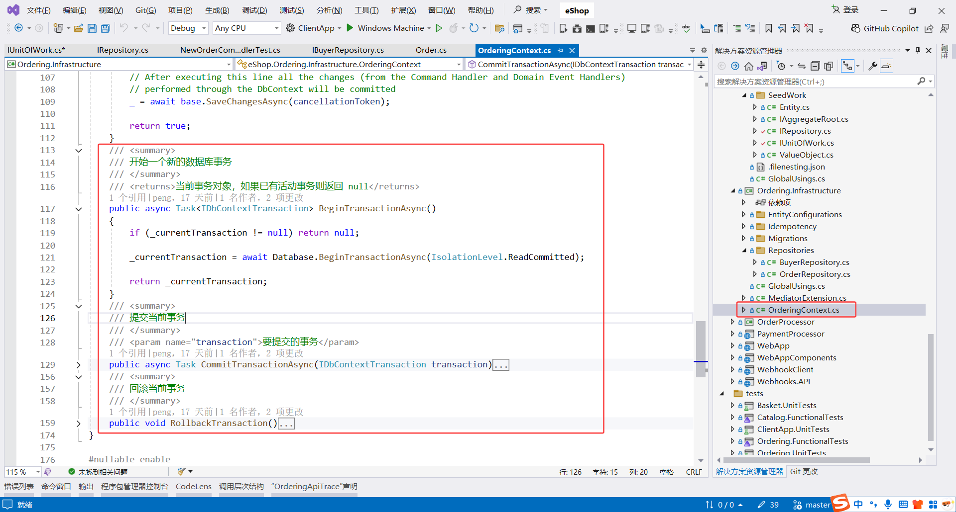956x512 pixels.
Task: Uncomment the selected lines icon
Action: [750, 28]
